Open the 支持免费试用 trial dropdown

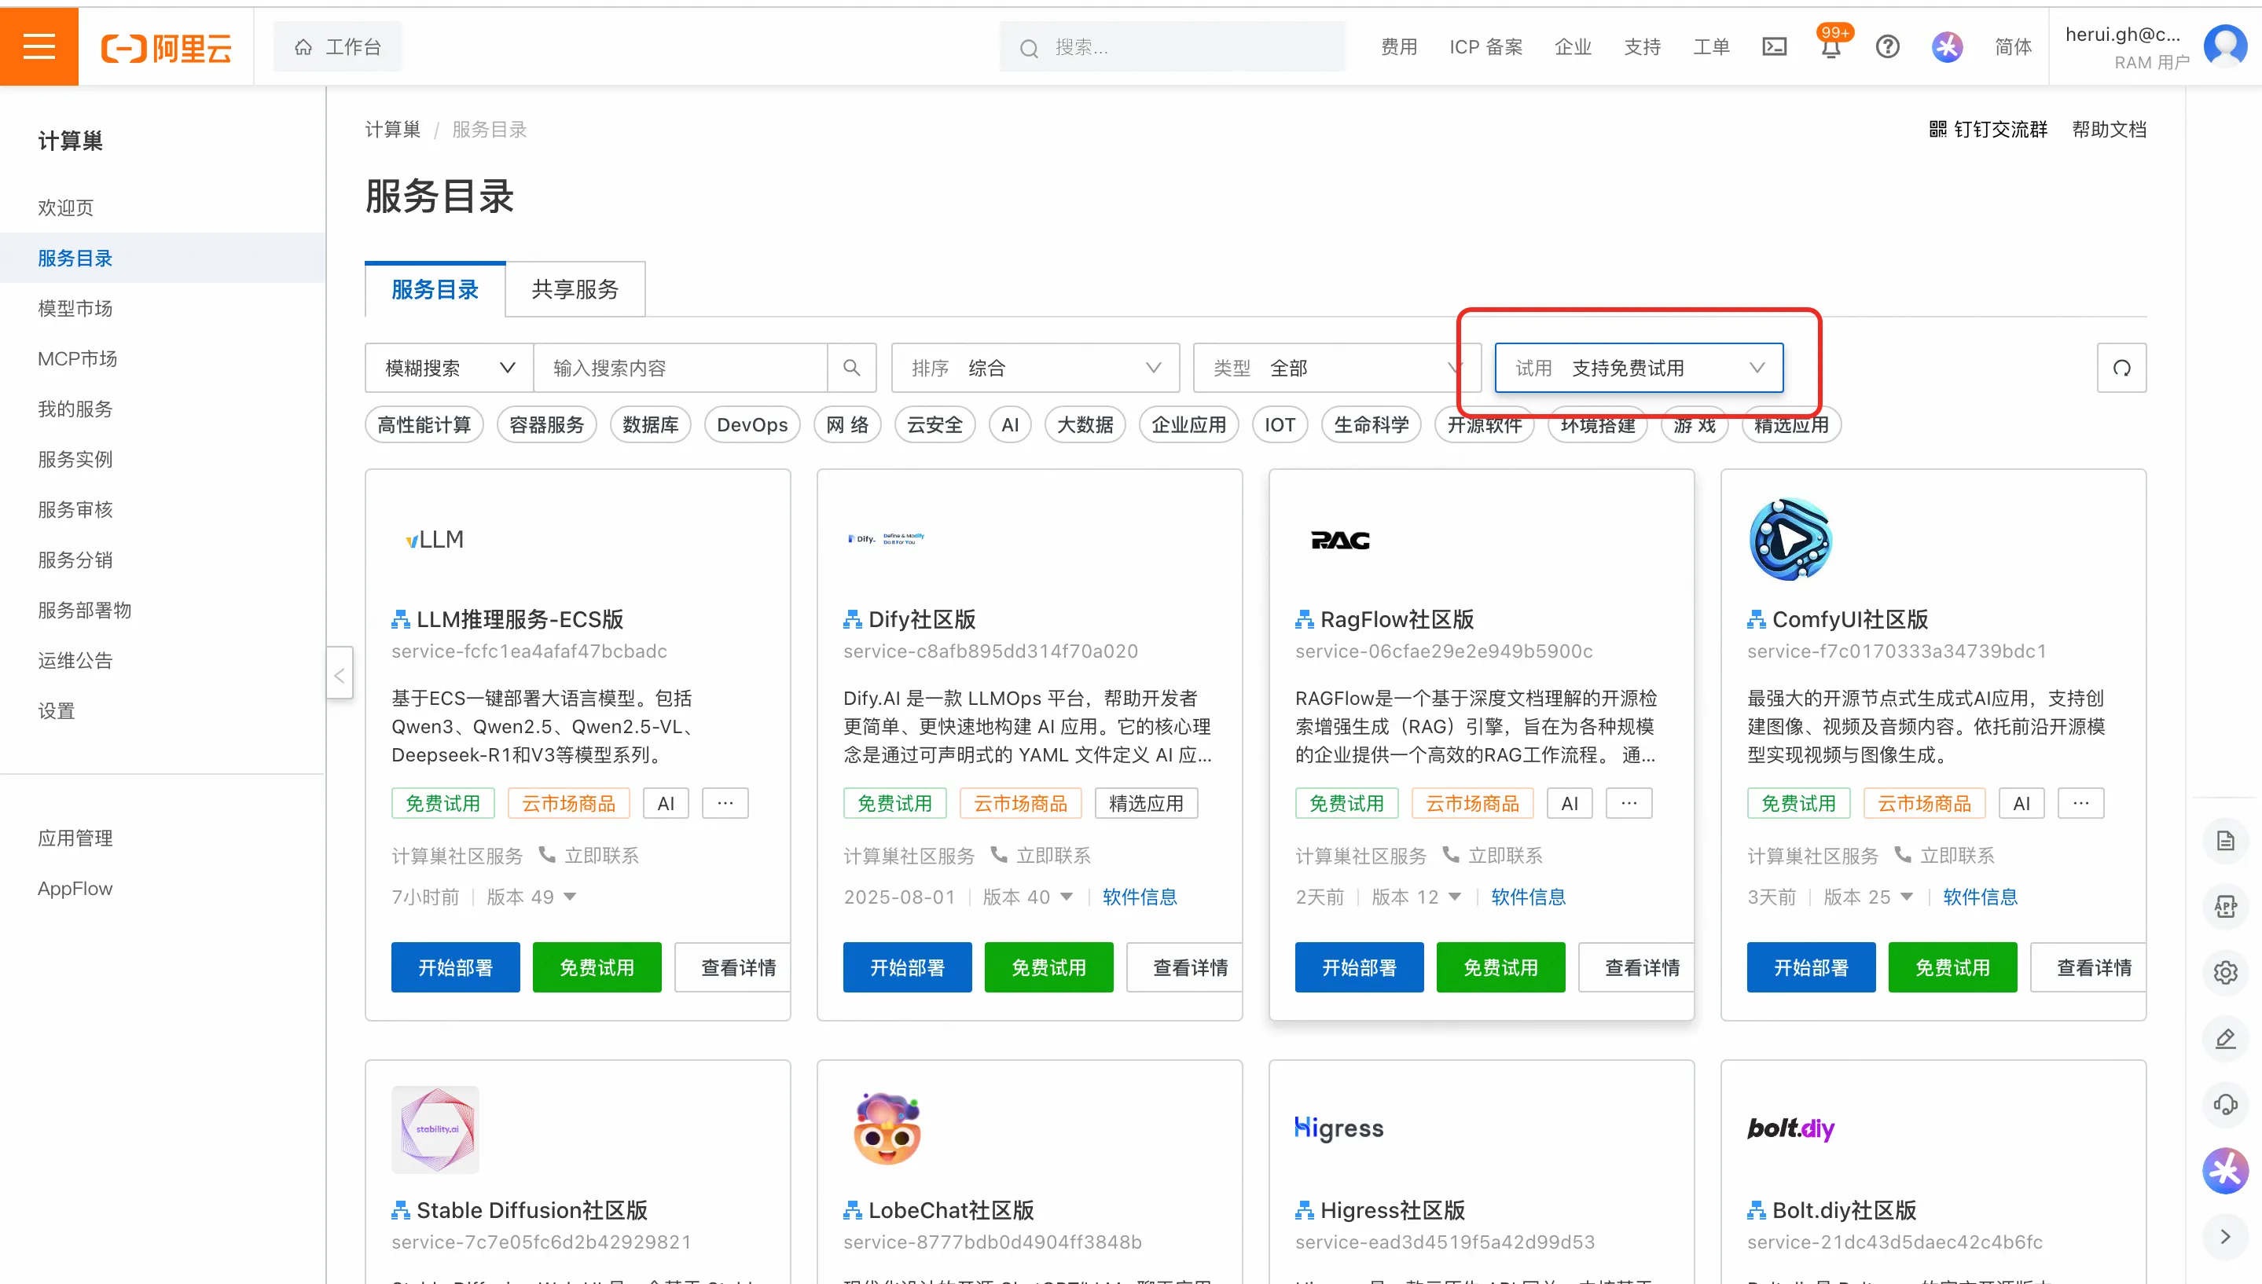[x=1639, y=368]
